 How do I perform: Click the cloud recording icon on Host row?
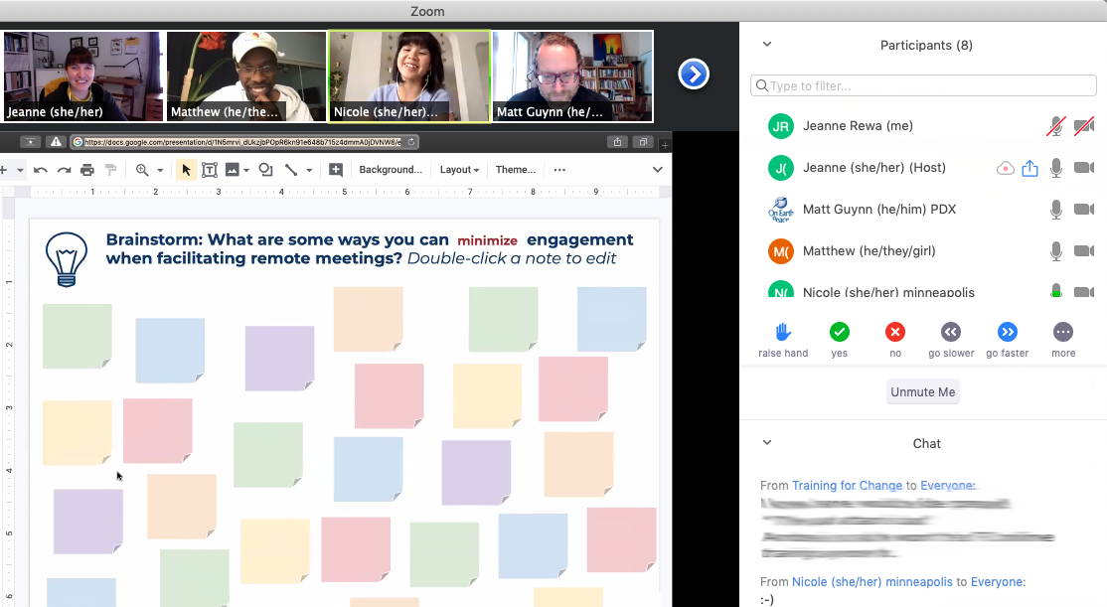click(x=1006, y=168)
